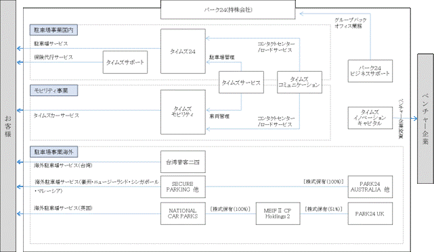Viewport: 434px width, 252px height.
Task: Click the パーク24(持株会社) box
Action: coord(227,9)
